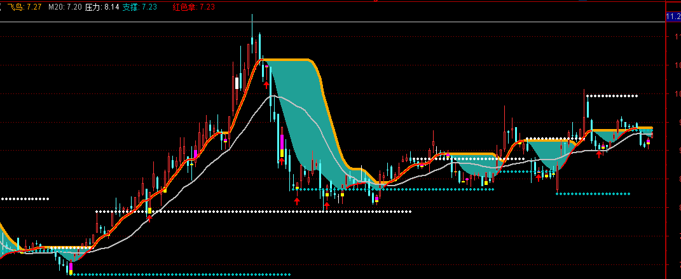Viewport: 681px width, 279px height.
Task: Select the white candlestick near the peak
Action: [x=237, y=83]
